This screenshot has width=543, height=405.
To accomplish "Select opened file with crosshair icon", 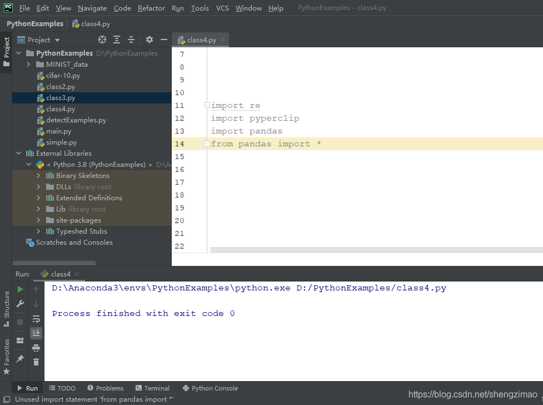I will [102, 39].
